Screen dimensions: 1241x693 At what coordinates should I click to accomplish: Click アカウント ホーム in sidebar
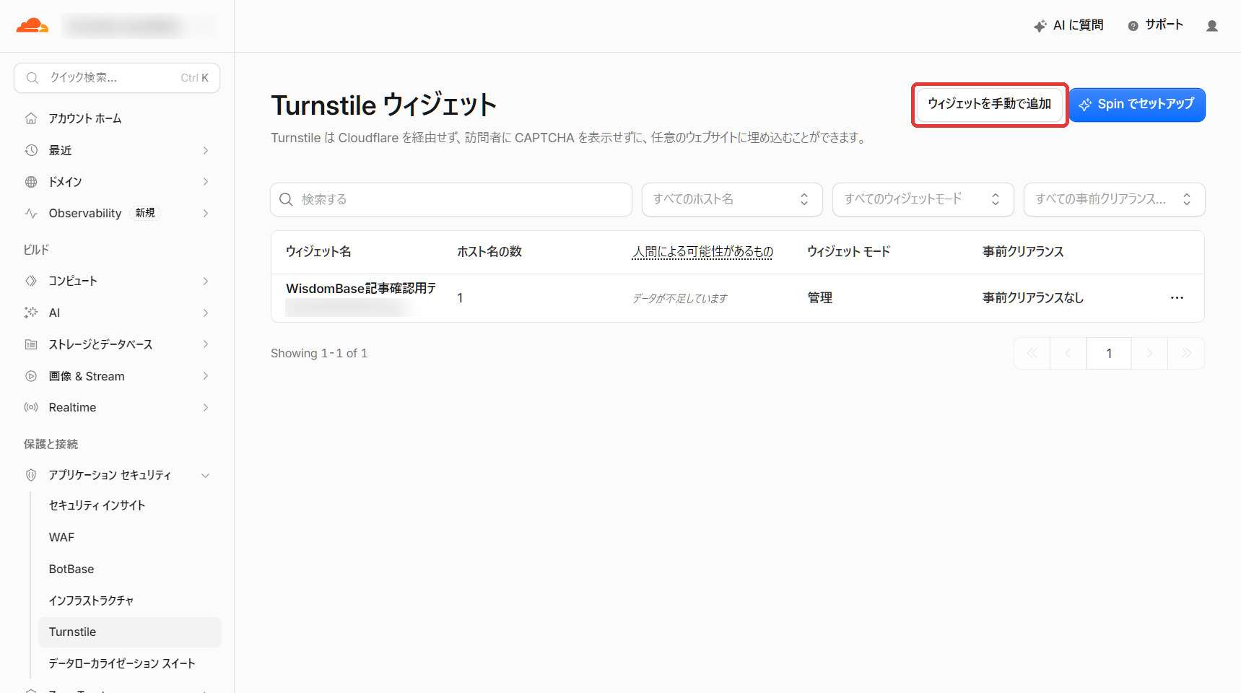(x=85, y=118)
